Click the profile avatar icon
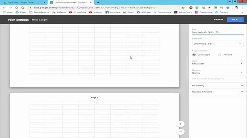The image size is (247, 138). (236, 8)
